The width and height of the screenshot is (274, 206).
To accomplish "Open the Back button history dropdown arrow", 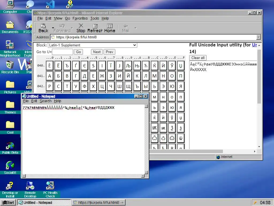I will tap(53, 28).
